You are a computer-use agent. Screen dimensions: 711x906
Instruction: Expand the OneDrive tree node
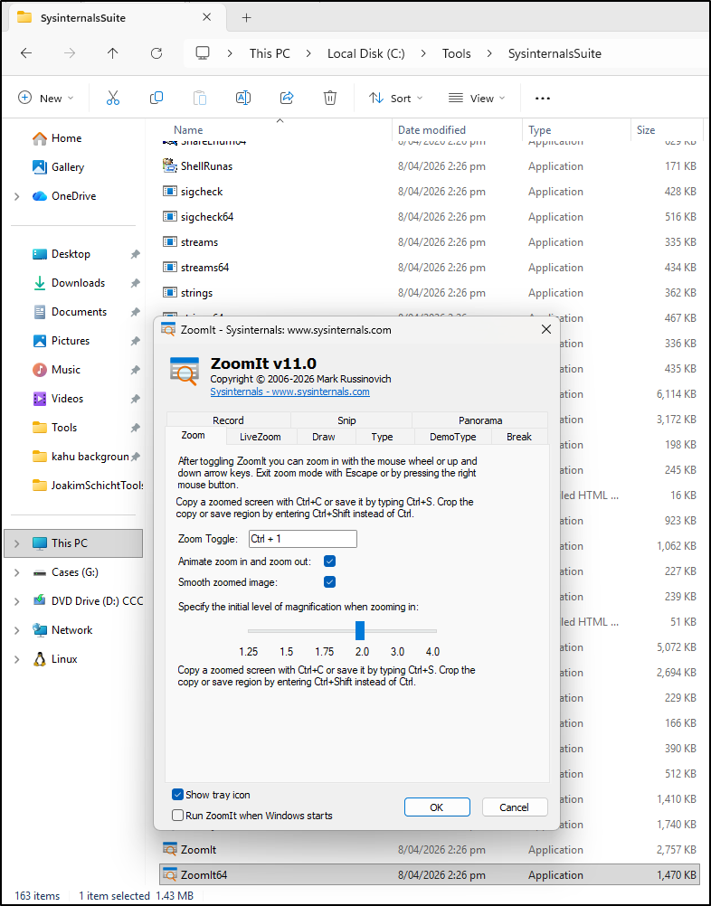tap(17, 196)
